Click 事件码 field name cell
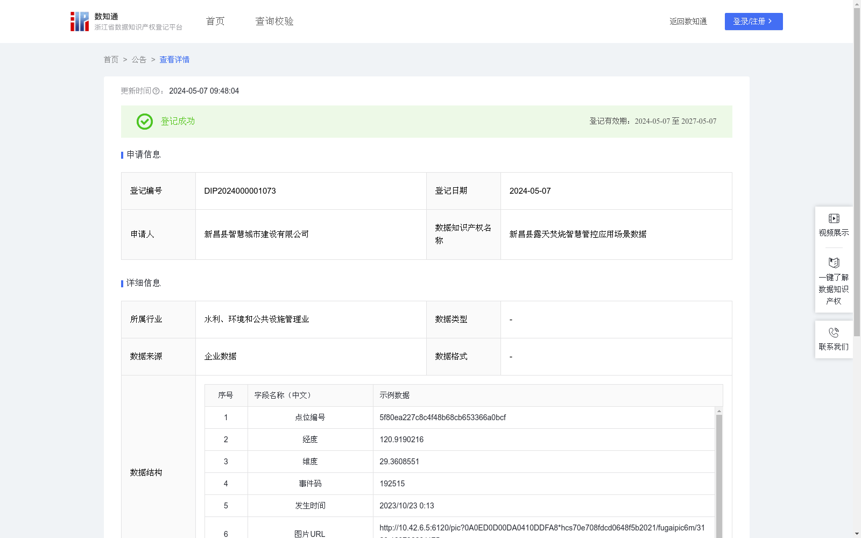 pos(310,484)
